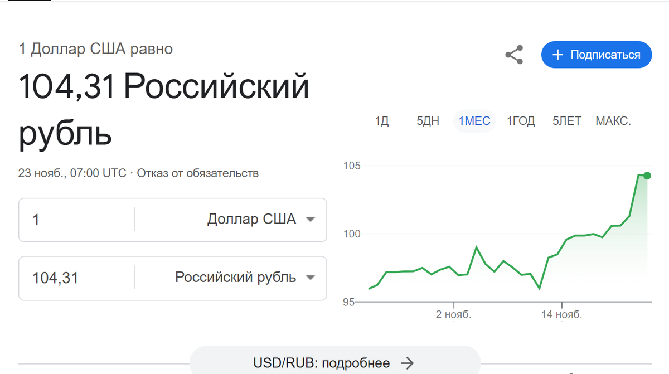This screenshot has width=669, height=374.
Task: Click the dropdown arrow beside Российский рубль
Action: pyautogui.click(x=311, y=278)
